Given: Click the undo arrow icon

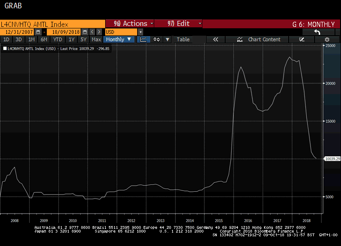Looking at the screenshot, I should [317, 32].
